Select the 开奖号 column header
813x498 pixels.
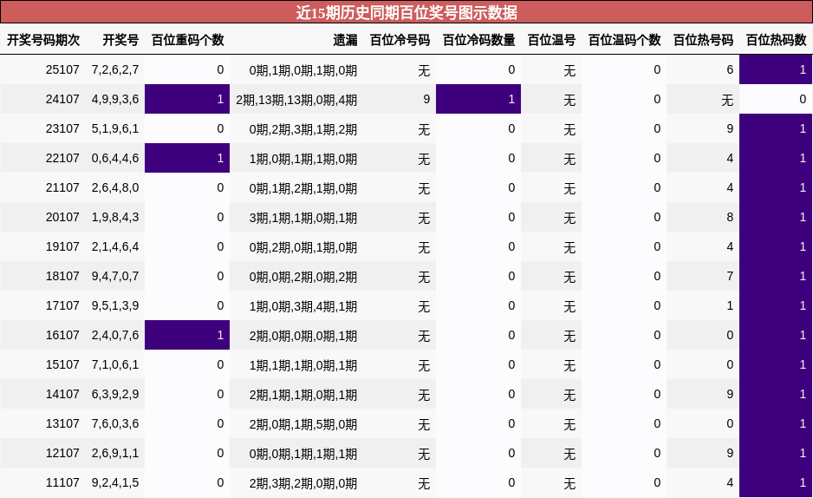(120, 40)
